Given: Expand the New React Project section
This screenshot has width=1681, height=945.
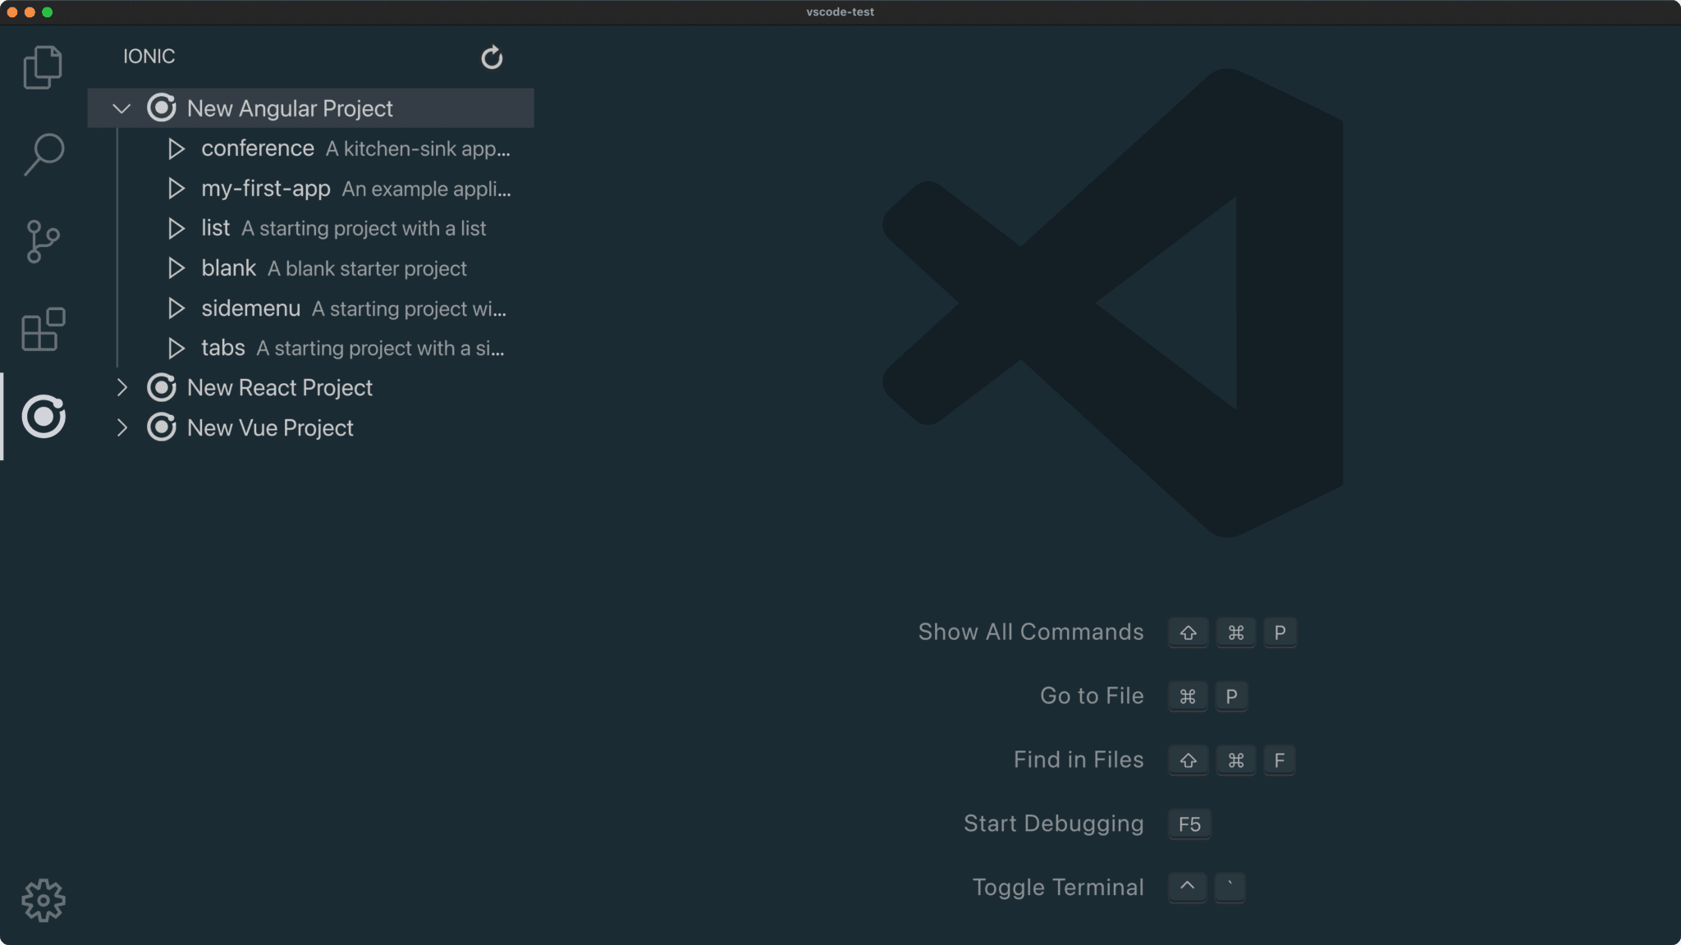Looking at the screenshot, I should tap(122, 387).
